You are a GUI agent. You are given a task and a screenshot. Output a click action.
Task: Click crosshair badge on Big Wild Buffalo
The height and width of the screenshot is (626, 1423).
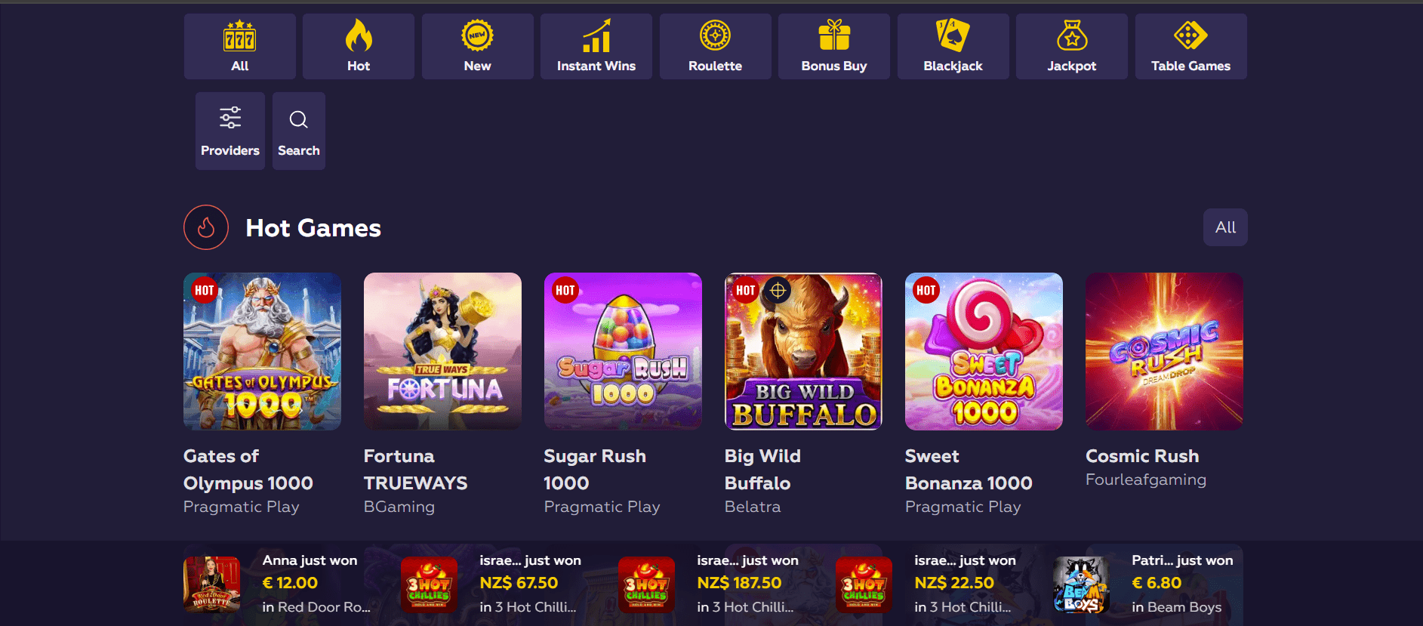(x=778, y=290)
